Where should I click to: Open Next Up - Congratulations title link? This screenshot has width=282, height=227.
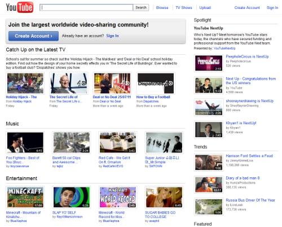pyautogui.click(x=251, y=81)
